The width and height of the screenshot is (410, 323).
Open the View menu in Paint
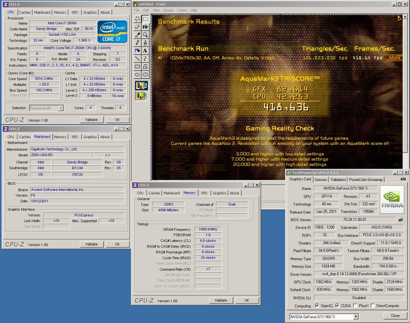[x=156, y=10]
